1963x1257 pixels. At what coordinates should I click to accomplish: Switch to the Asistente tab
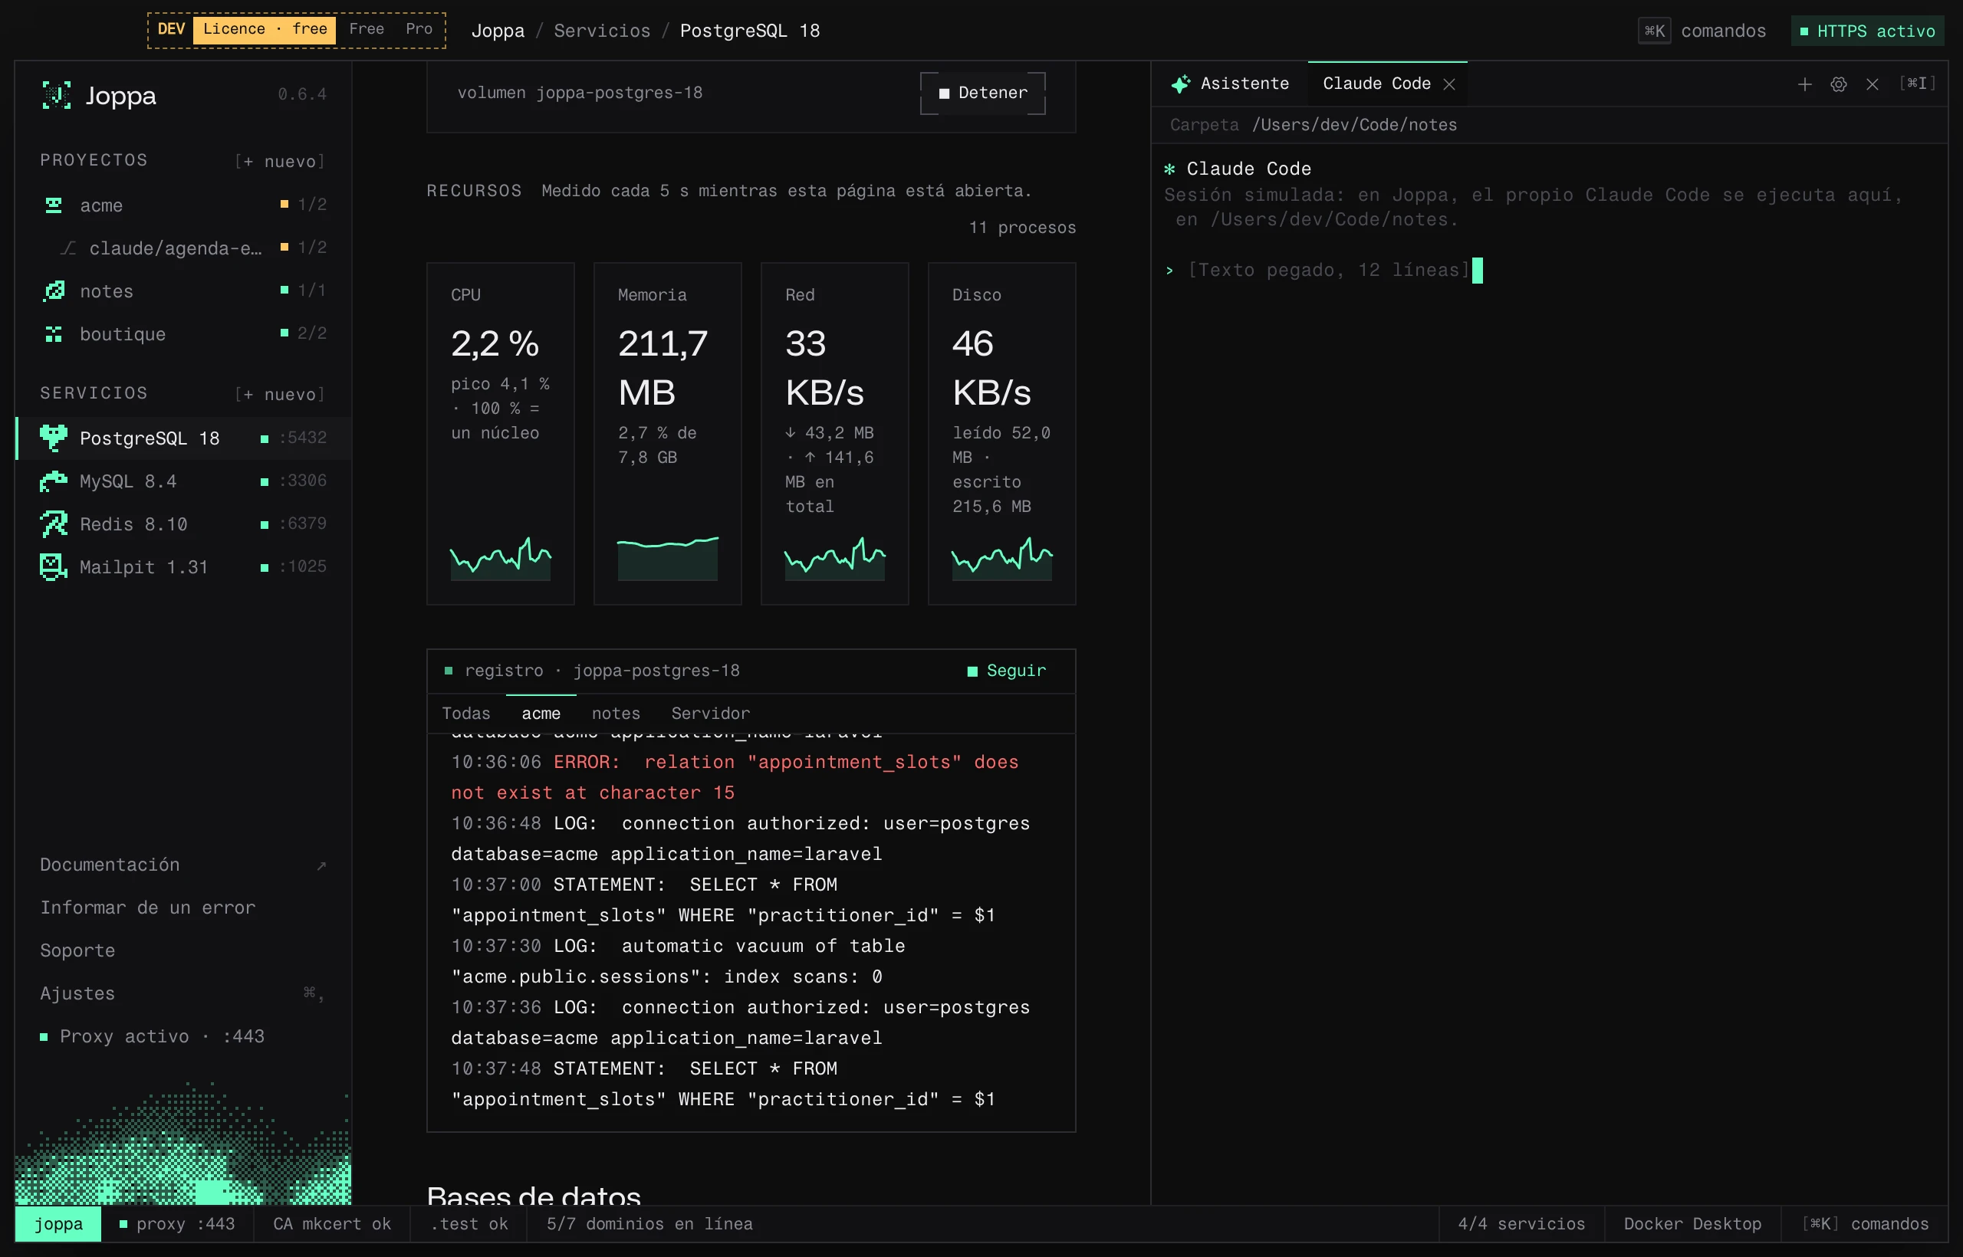[x=1230, y=84]
